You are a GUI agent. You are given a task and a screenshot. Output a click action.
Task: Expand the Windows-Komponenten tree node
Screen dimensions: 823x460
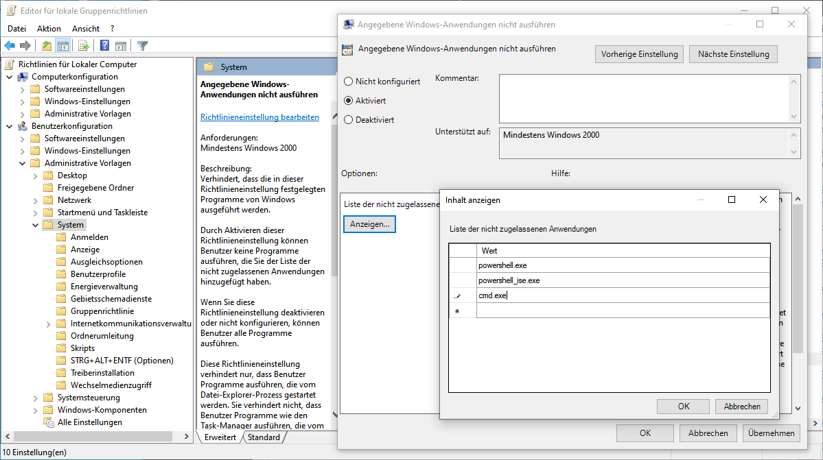click(x=36, y=410)
